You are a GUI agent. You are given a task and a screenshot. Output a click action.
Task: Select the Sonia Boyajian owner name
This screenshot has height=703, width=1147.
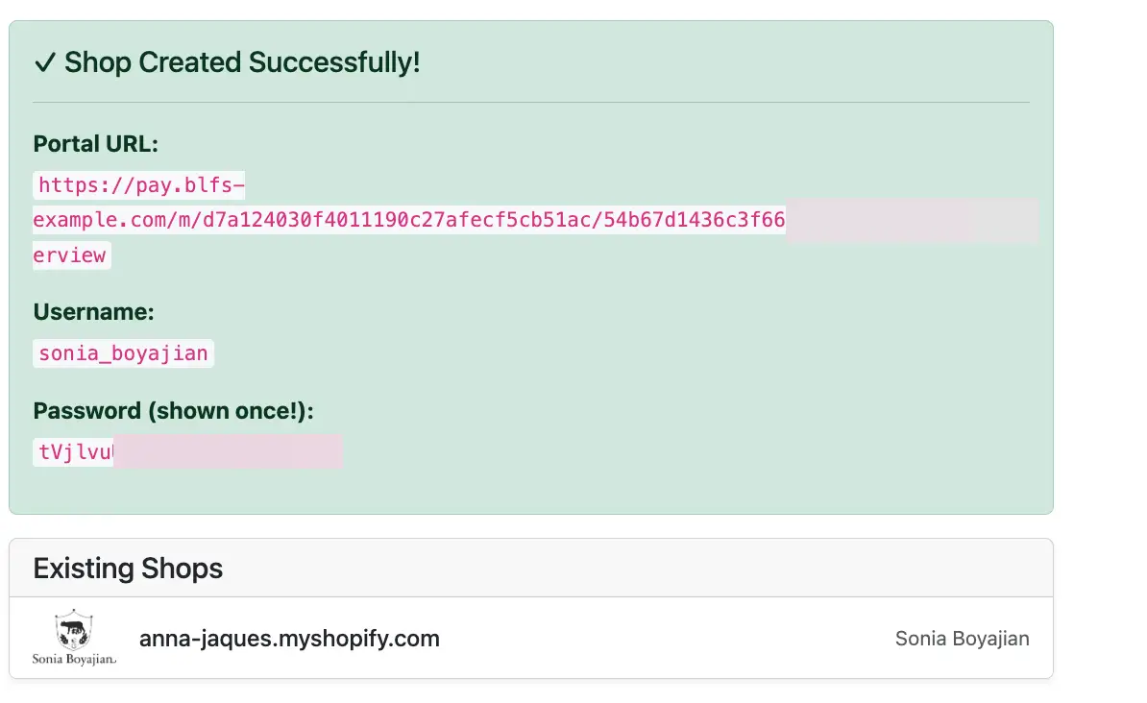(x=962, y=638)
